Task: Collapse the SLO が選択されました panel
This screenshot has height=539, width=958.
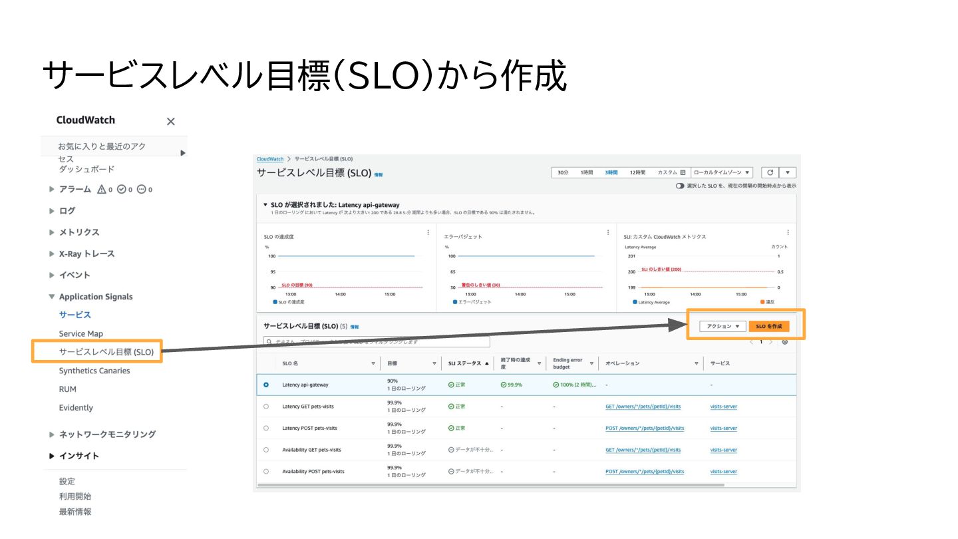Action: coord(265,205)
